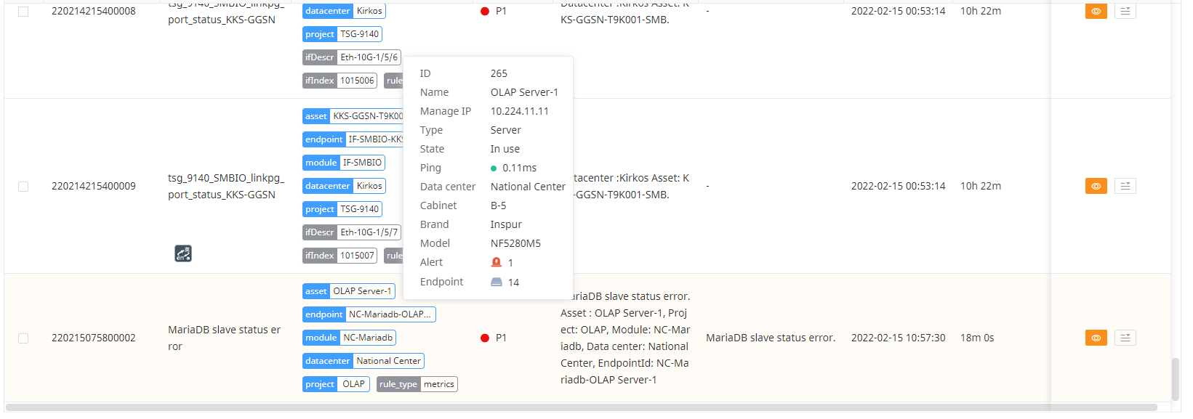Open list details icon for alert 220214215400009
The width and height of the screenshot is (1193, 419).
click(1125, 187)
